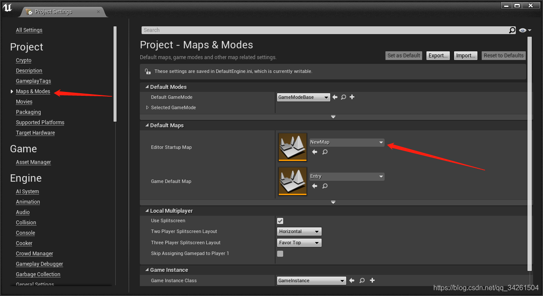Browse to Default GameMode with magnifier icon
The width and height of the screenshot is (543, 296).
click(344, 98)
